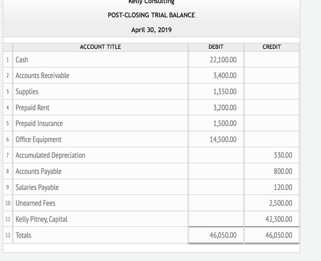The width and height of the screenshot is (321, 261).
Task: Click the empty credit cell for Supplies
Action: (x=272, y=91)
